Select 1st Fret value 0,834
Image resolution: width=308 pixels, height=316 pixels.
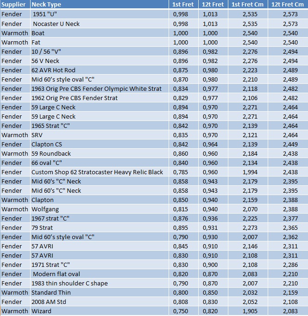click(183, 88)
